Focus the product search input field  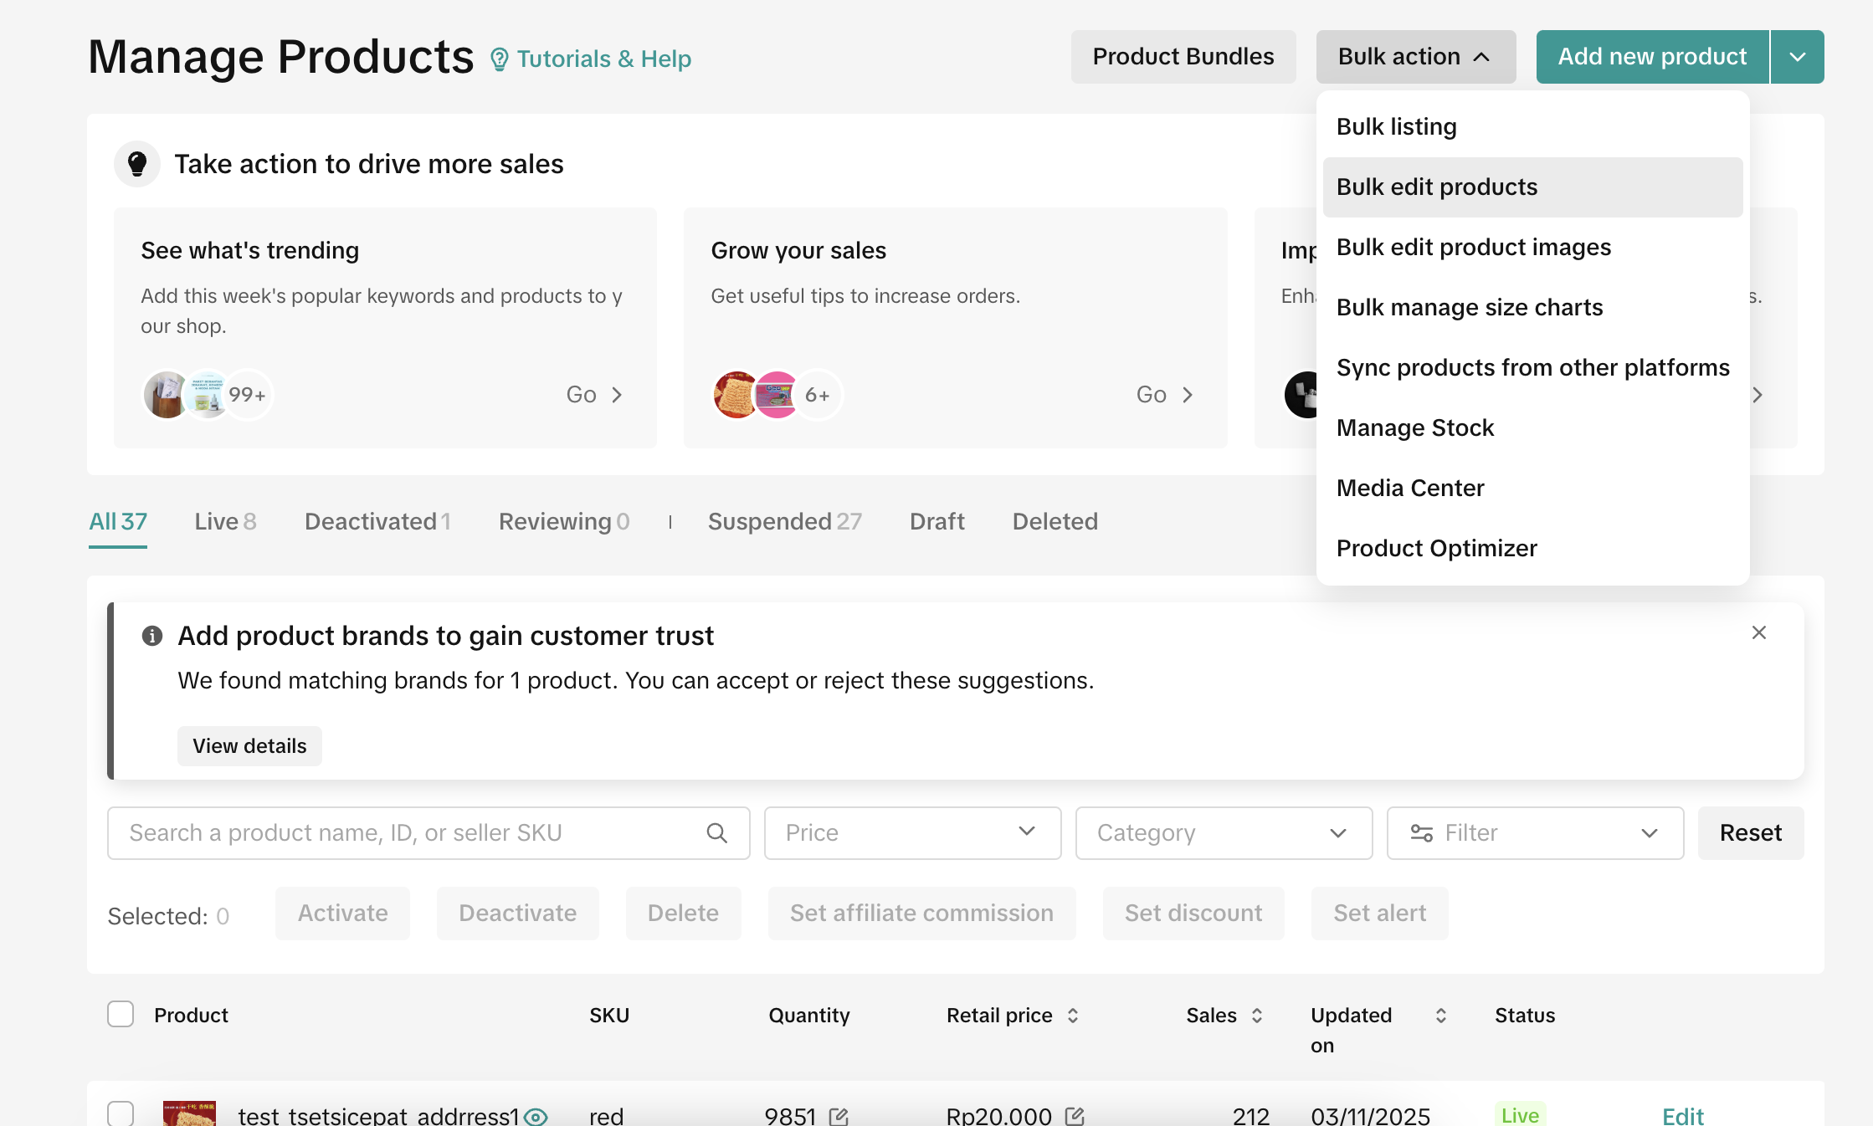pyautogui.click(x=410, y=832)
